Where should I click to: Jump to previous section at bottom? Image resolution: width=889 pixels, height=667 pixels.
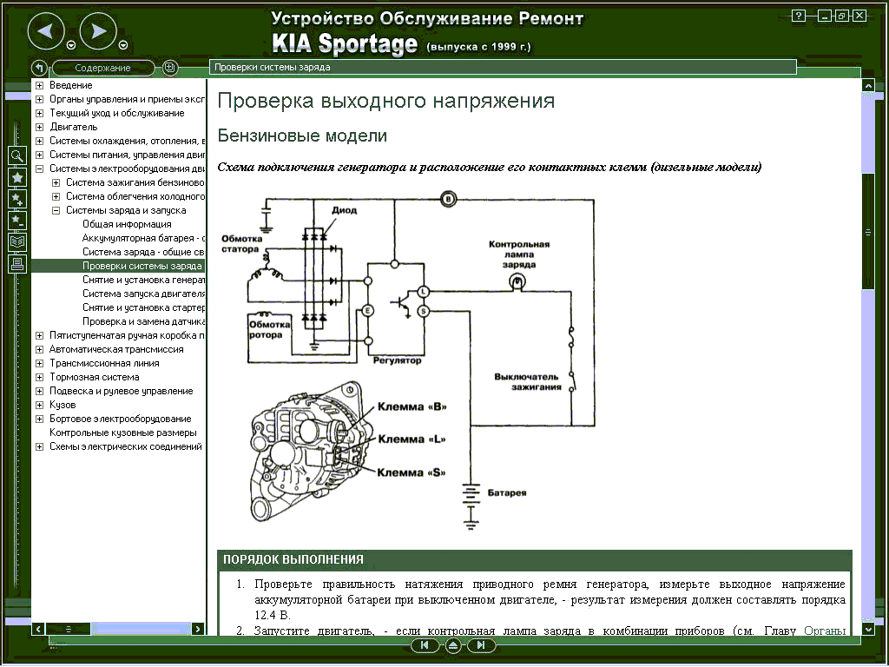pos(424,645)
